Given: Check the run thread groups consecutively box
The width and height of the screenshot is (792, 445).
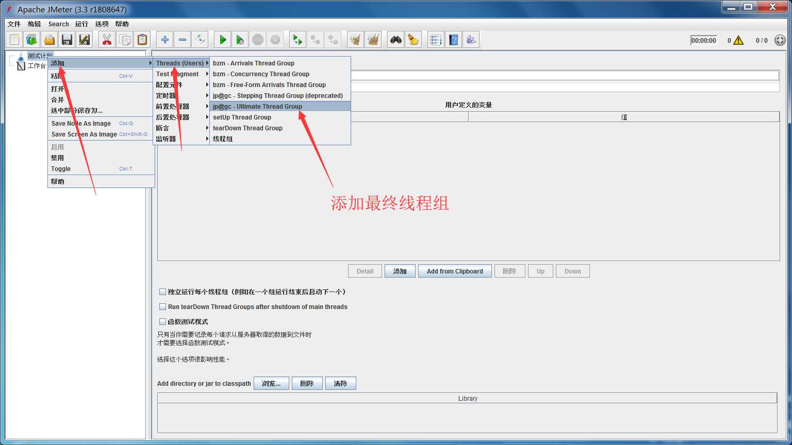Looking at the screenshot, I should (x=162, y=292).
